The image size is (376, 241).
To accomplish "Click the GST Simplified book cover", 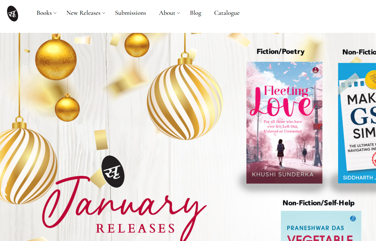I will coord(357,123).
